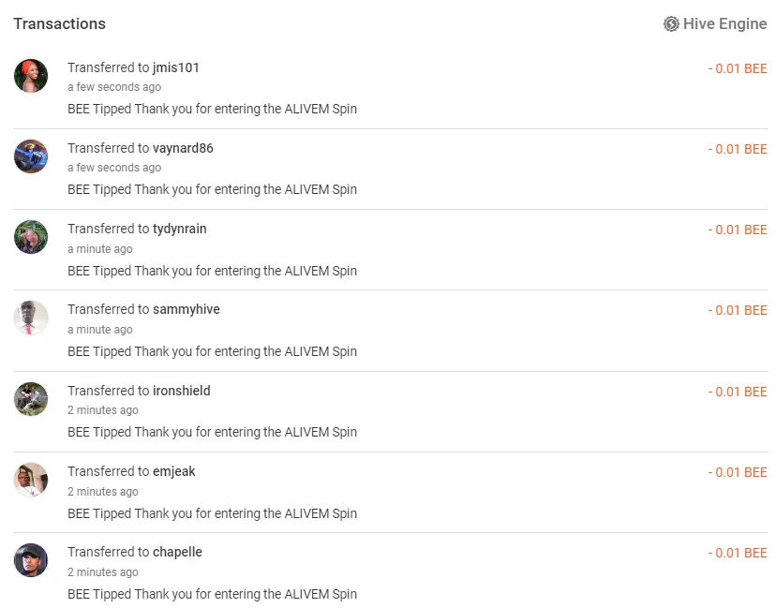Image resolution: width=776 pixels, height=608 pixels.
Task: Click the Transactions heading
Action: click(59, 24)
